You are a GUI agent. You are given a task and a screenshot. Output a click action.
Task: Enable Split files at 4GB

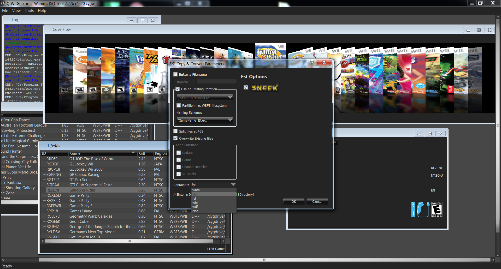click(x=175, y=131)
